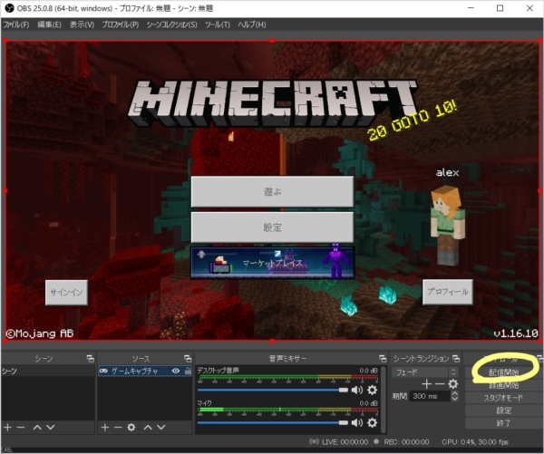The height and width of the screenshot is (454, 544).
Task: Click the 'REC: 00:00:00' status text
Action: 406,442
